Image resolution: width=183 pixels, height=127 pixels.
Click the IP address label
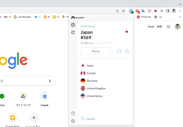tap(87, 43)
